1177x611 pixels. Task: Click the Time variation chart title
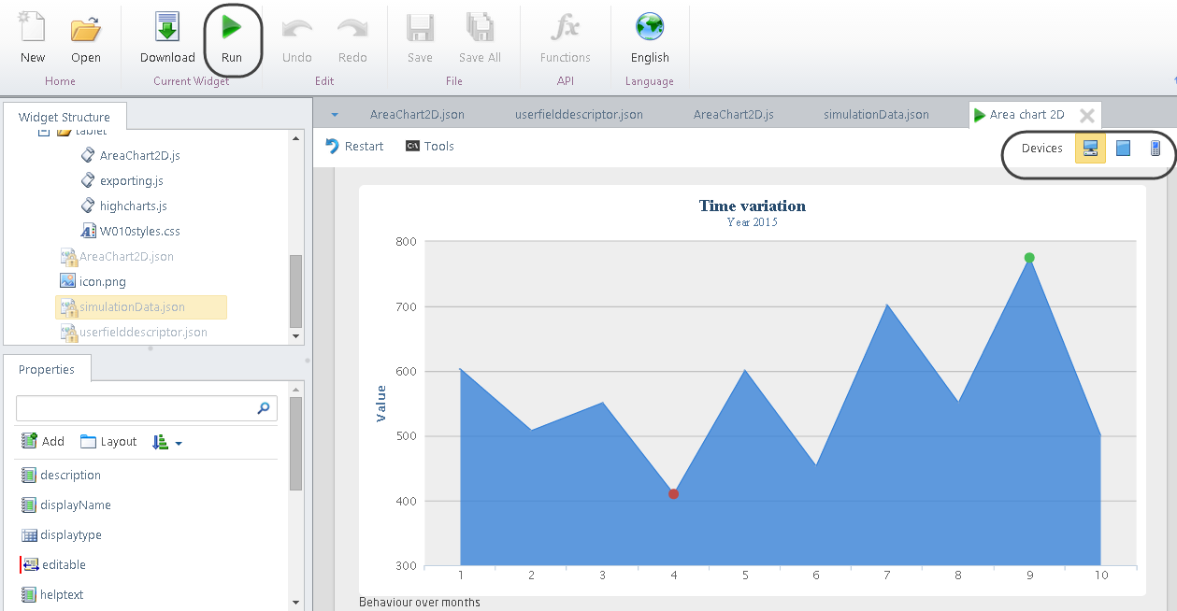pos(752,206)
